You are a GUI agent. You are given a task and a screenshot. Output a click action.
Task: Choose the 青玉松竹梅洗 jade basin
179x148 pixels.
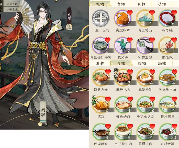pyautogui.click(x=101, y=46)
